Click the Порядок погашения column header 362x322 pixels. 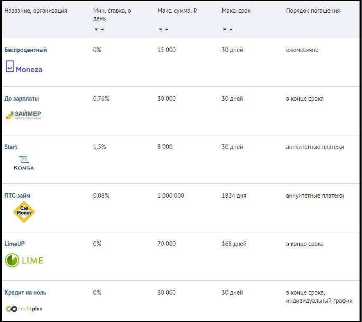[312, 11]
